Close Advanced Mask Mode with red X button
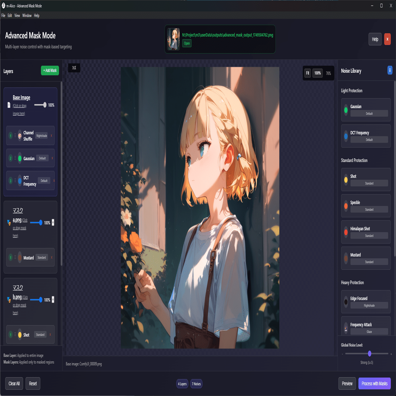The height and width of the screenshot is (396, 396). [x=387, y=39]
